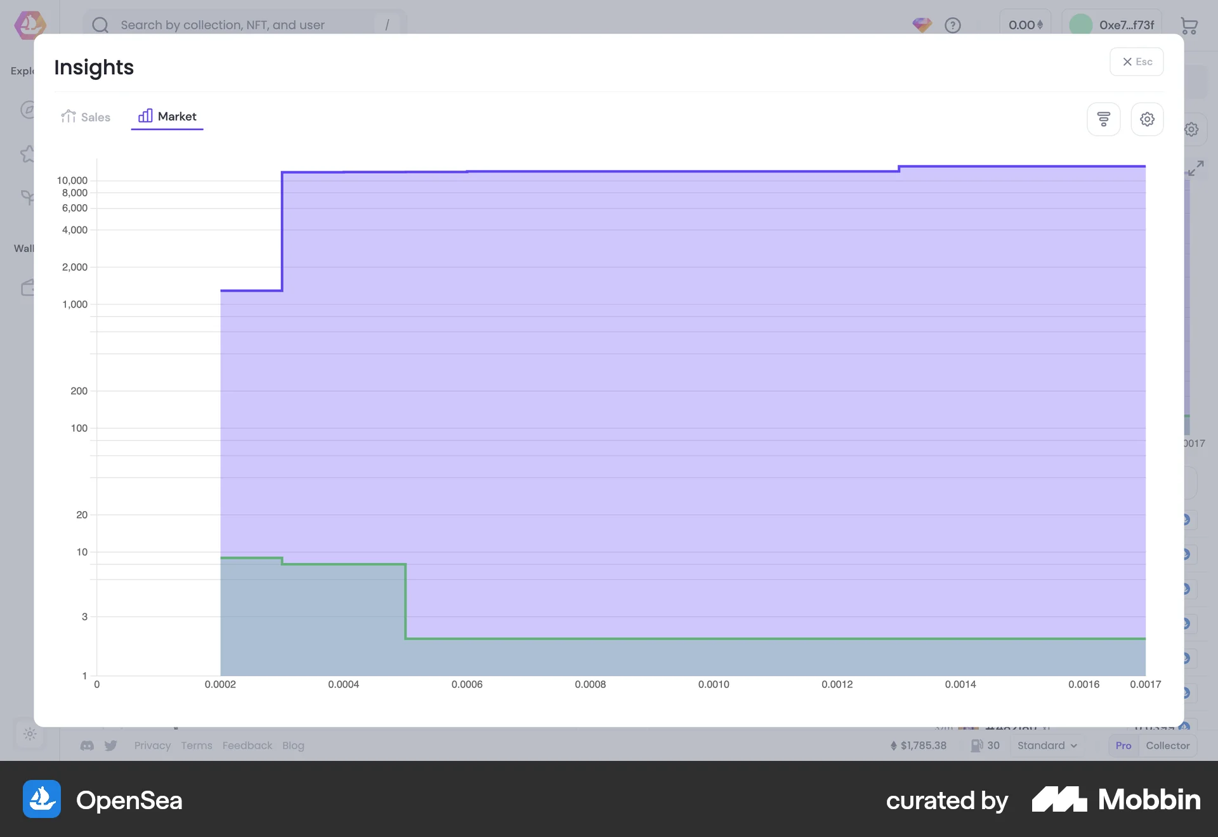Click the Twitter icon in the footer
1218x837 pixels.
tap(111, 746)
